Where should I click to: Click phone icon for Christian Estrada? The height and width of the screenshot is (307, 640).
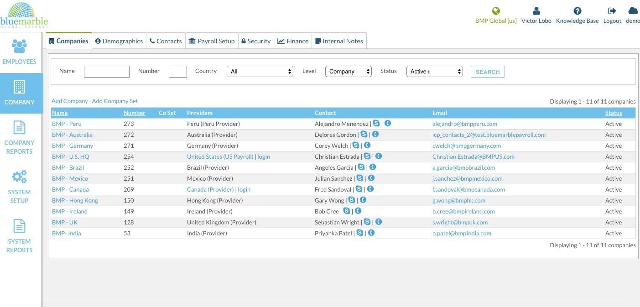tap(379, 156)
